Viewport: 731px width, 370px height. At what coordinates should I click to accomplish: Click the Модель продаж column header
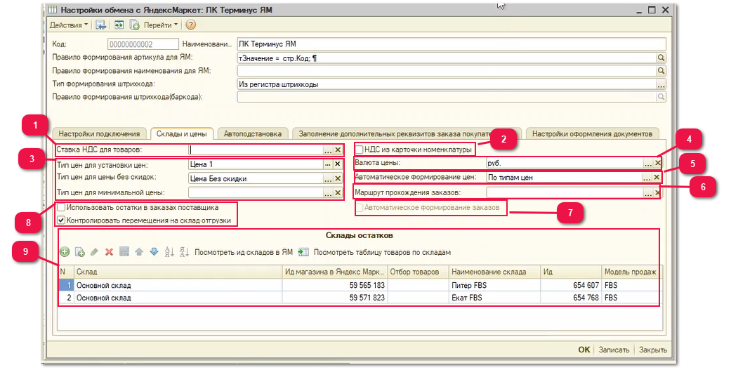coord(632,272)
